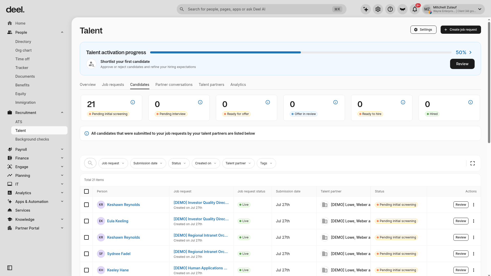Open table search magnifier button
The width and height of the screenshot is (491, 276).
click(90, 163)
